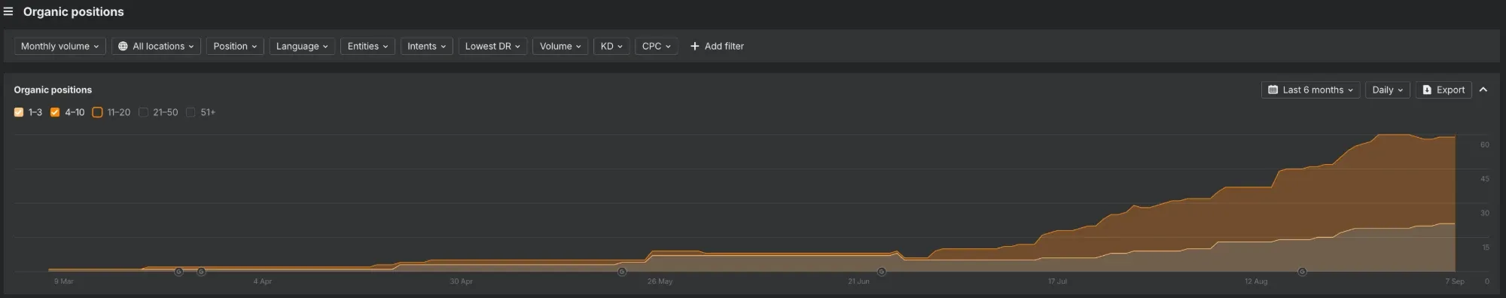
Task: Open the hamburger menu beside Organic positions
Action: pos(8,11)
